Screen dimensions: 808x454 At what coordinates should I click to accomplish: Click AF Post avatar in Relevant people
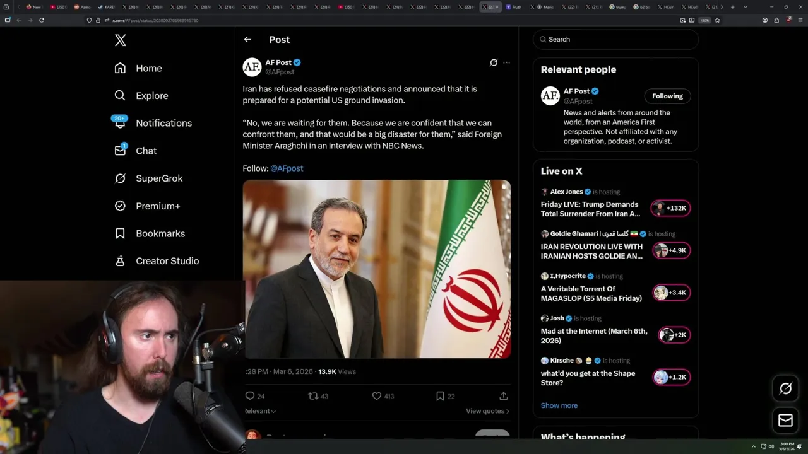[550, 96]
